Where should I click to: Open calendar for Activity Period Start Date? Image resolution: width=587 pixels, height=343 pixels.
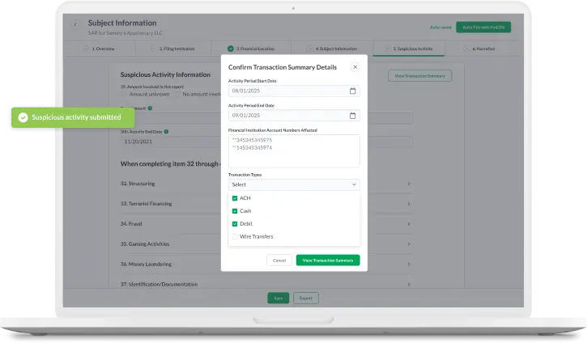[x=352, y=91]
